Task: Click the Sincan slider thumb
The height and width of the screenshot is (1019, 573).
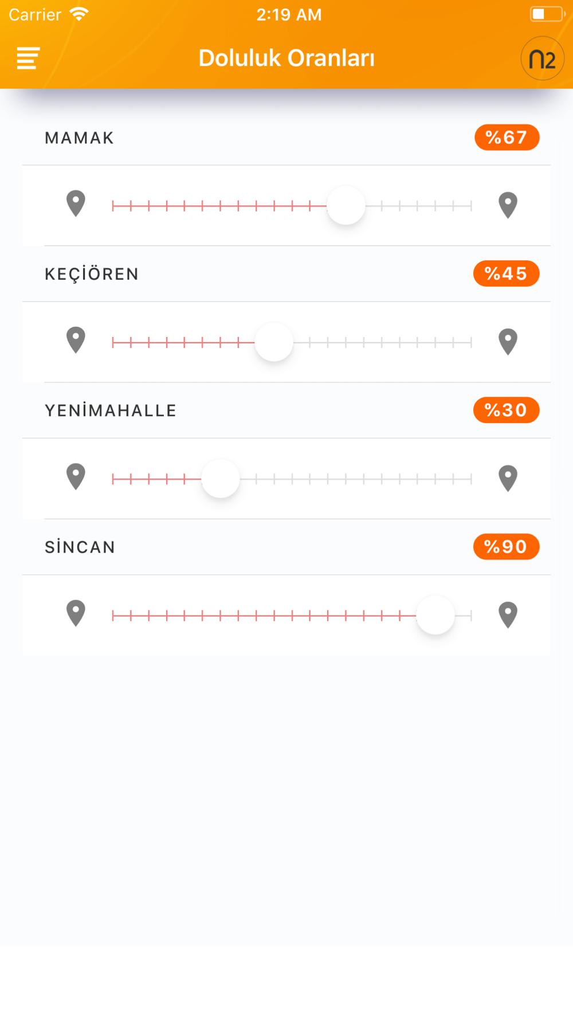Action: point(435,615)
